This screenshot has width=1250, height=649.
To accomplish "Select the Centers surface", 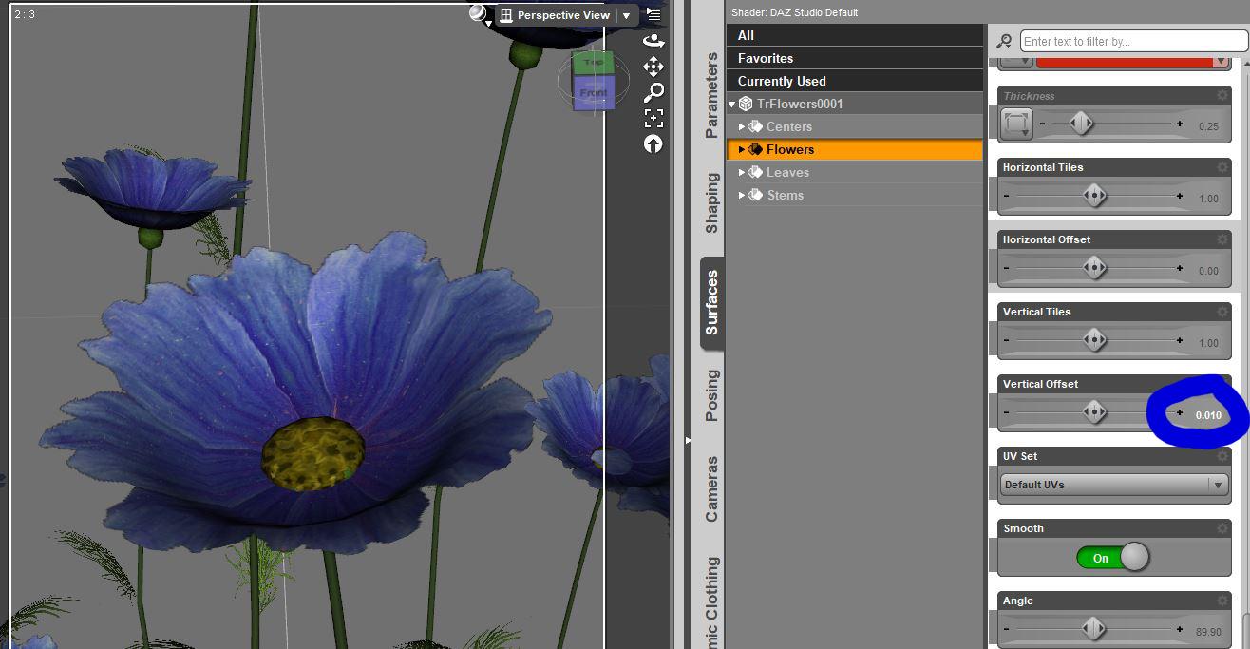I will coord(788,126).
